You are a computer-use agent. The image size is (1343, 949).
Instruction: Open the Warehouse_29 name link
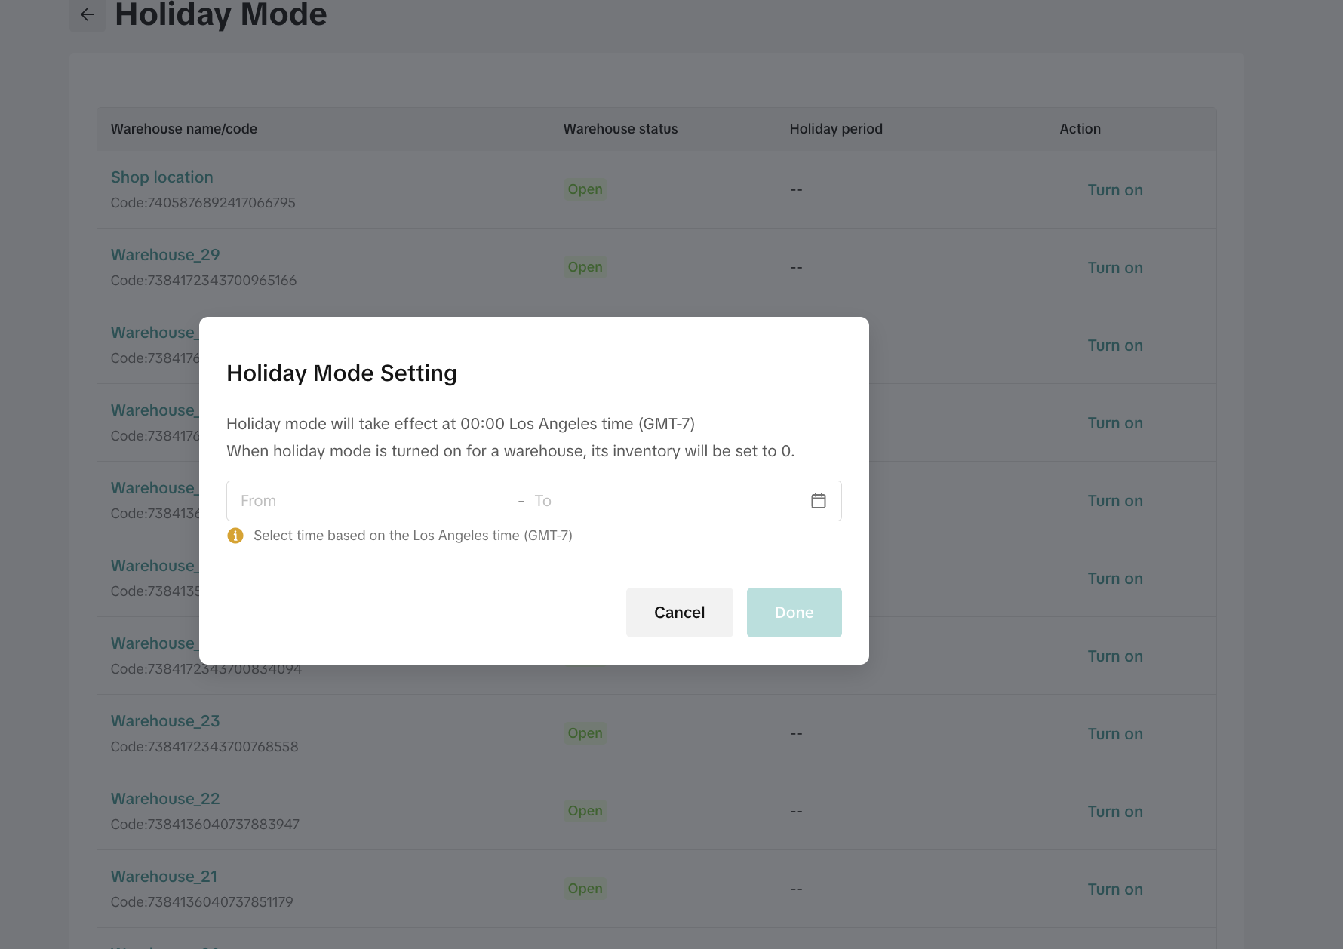tap(165, 255)
